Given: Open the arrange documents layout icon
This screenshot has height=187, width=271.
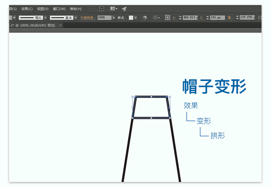Looking at the screenshot, I should [113, 8].
